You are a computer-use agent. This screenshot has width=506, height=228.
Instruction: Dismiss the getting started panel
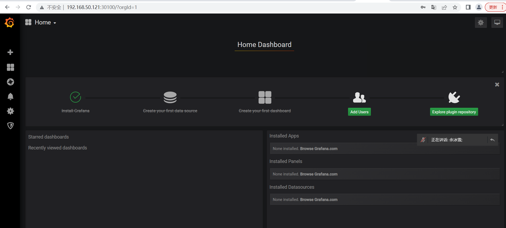pyautogui.click(x=497, y=84)
